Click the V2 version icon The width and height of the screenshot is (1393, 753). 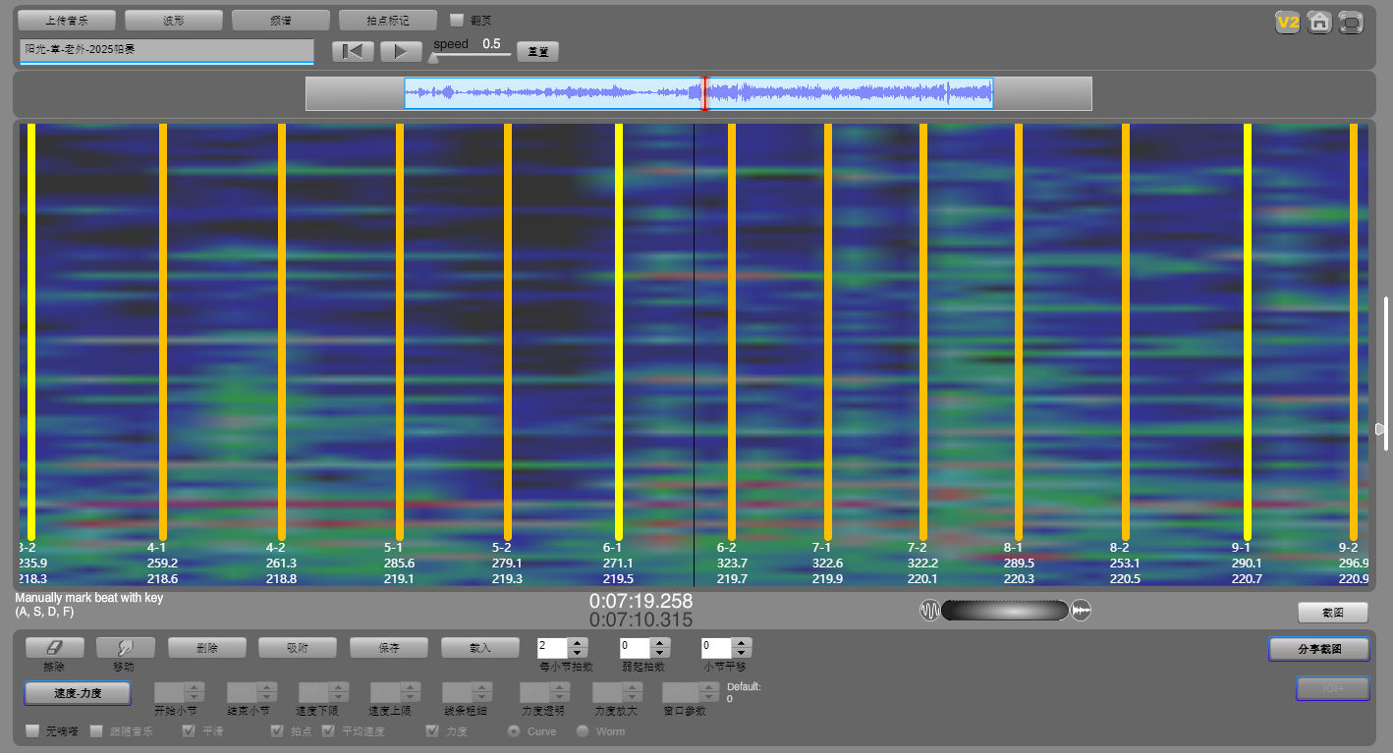point(1287,23)
